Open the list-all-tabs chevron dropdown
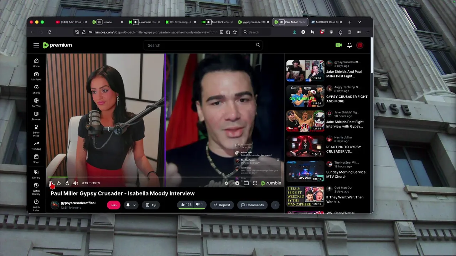 click(x=359, y=22)
